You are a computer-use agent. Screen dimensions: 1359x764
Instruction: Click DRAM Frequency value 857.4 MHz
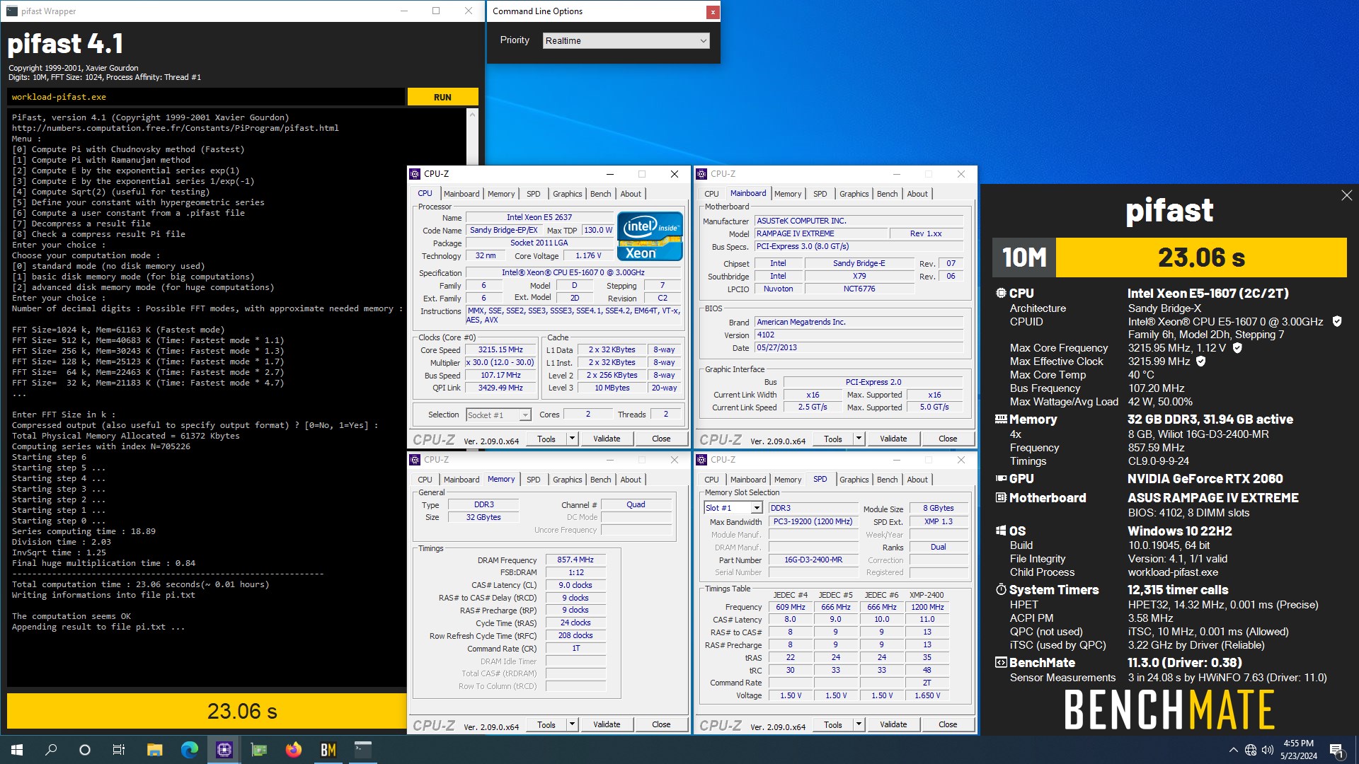pos(575,560)
